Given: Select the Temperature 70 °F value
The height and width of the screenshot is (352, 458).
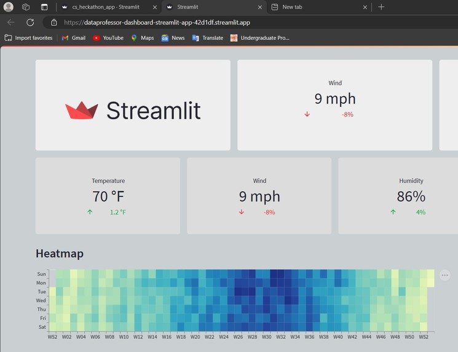Looking at the screenshot, I should (108, 197).
